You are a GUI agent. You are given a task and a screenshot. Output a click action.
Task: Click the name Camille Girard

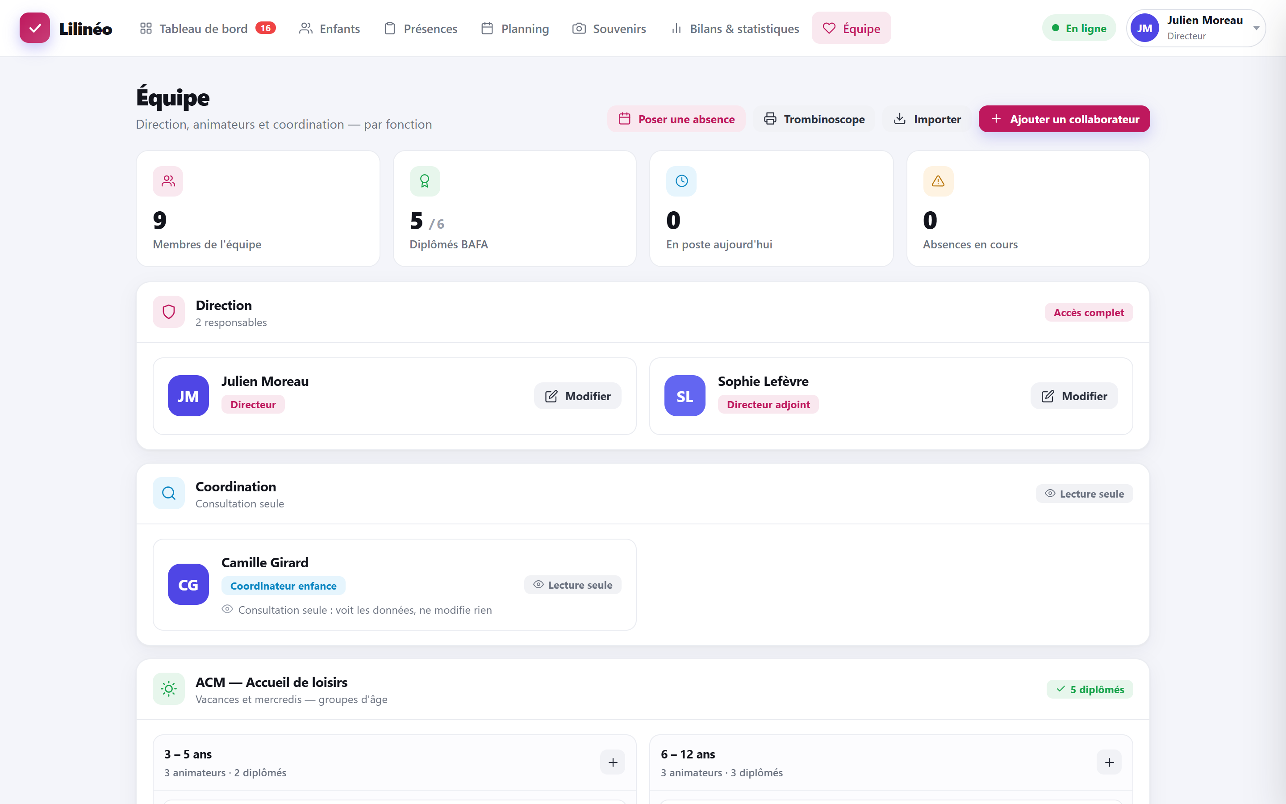(265, 563)
